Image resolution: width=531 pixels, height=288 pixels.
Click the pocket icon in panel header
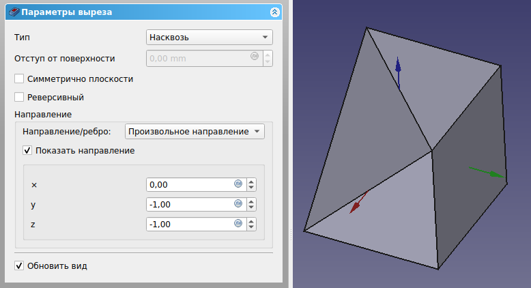pos(14,12)
